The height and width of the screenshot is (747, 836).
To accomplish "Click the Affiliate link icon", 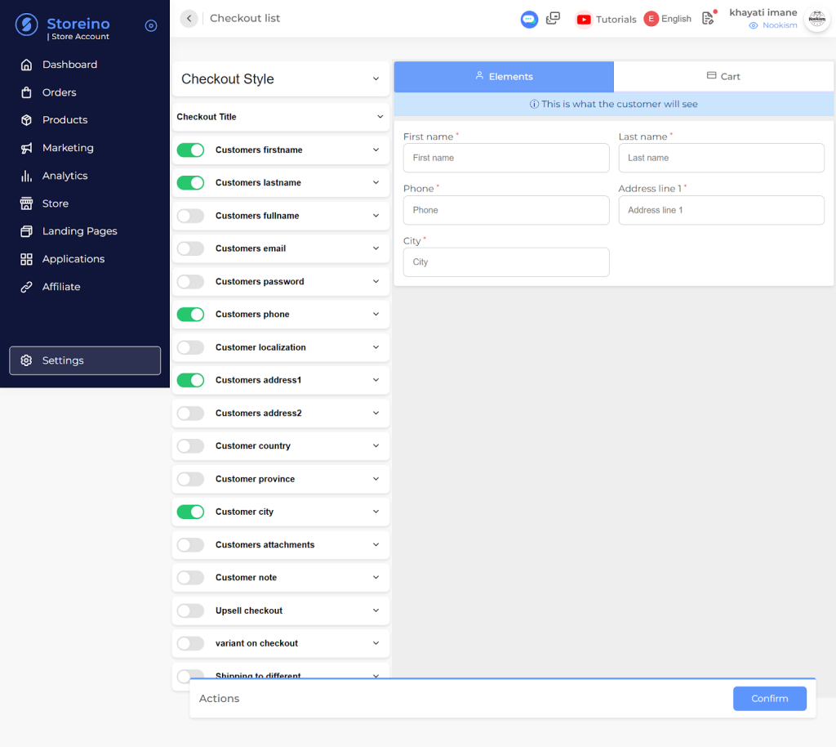I will click(26, 287).
